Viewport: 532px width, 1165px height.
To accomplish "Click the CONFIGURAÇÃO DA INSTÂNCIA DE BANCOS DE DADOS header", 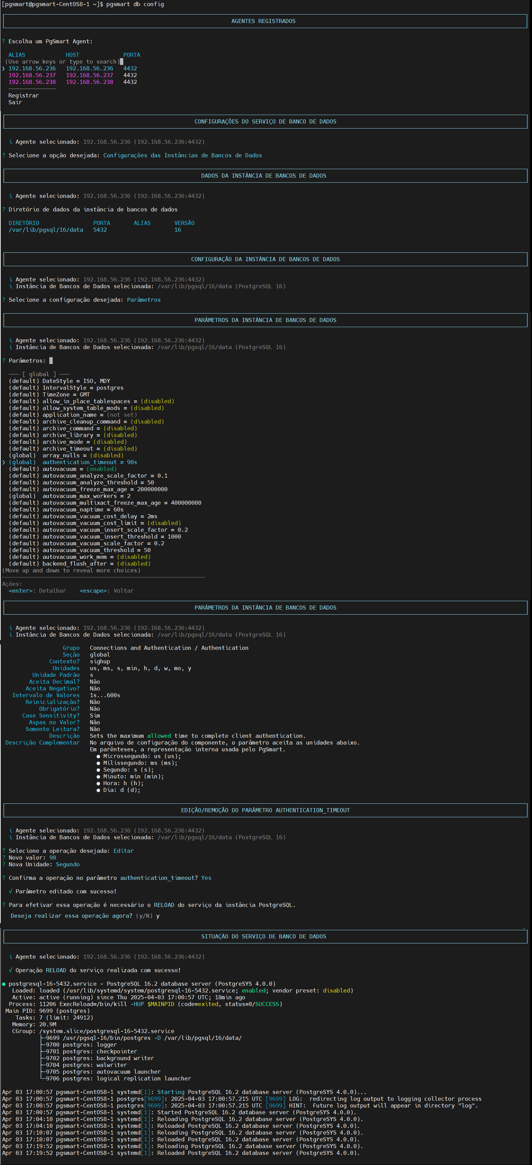I will (265, 259).
